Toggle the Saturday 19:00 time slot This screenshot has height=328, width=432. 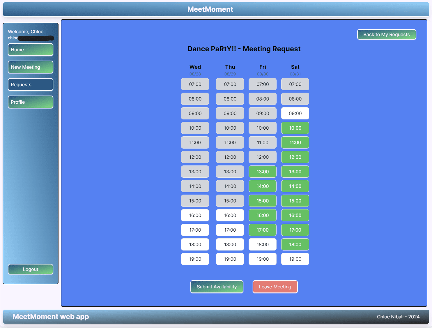click(295, 259)
